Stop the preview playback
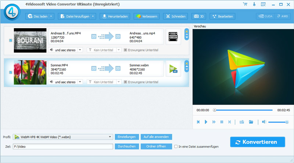 [x=222, y=122]
